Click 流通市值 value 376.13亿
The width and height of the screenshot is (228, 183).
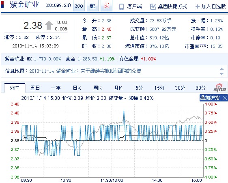[x=159, y=46]
